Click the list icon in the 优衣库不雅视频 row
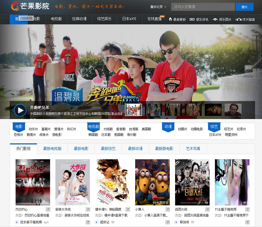Viewport: 262px width, 227px height. coord(88,222)
